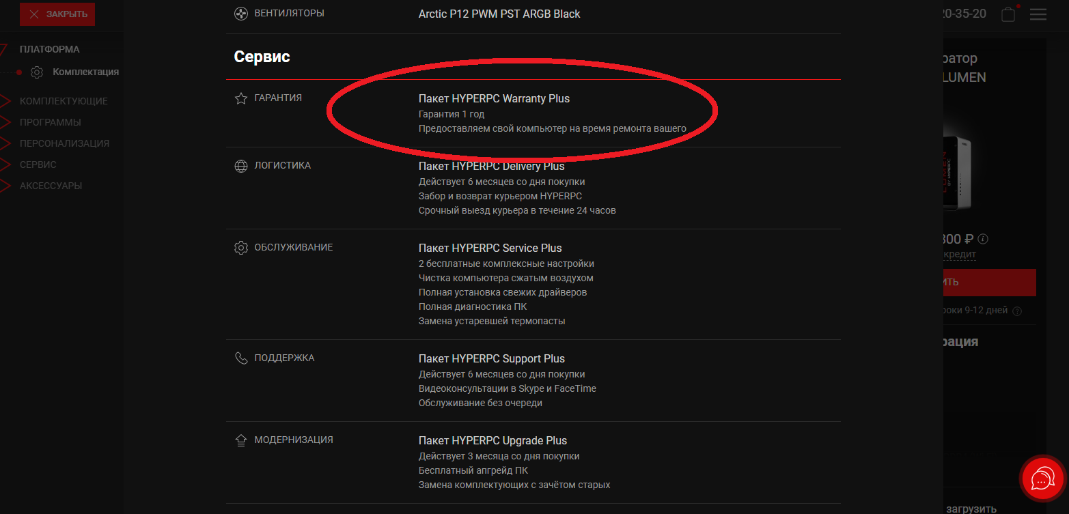Click Действует 3 месяца со дня покупки
Viewport: 1069px width, 514px height.
pos(499,456)
